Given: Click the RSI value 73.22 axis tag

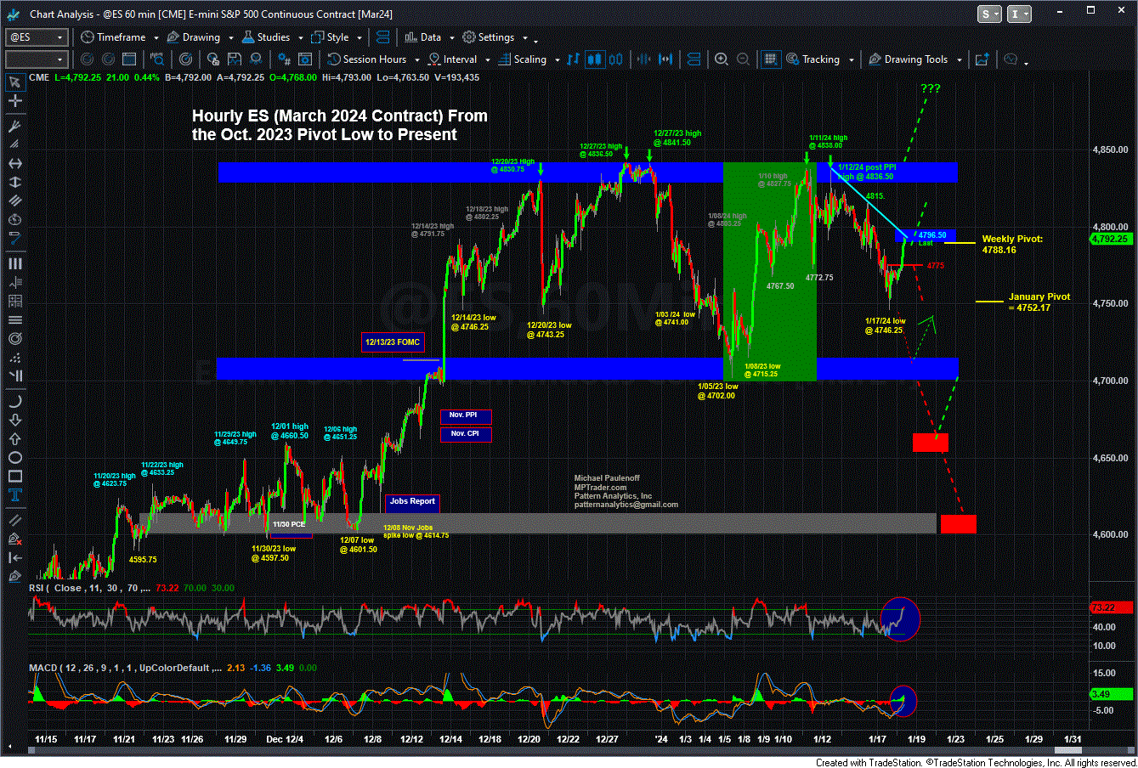Looking at the screenshot, I should [x=1110, y=608].
